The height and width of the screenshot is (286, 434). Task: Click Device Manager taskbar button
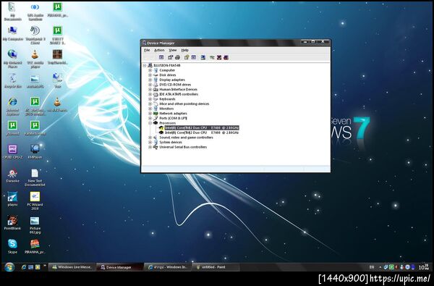click(119, 267)
